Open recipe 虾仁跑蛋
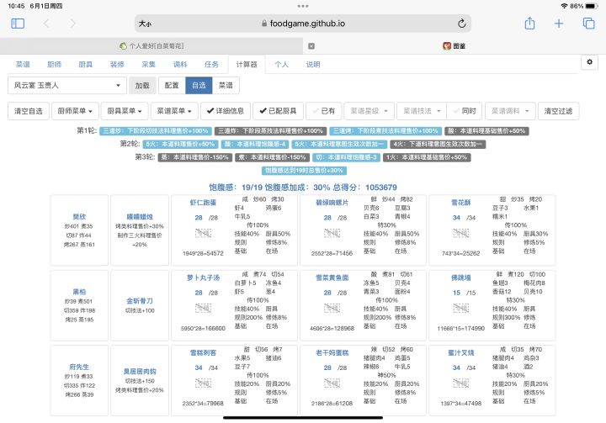Image resolution: width=606 pixels, height=423 pixels. click(x=203, y=203)
